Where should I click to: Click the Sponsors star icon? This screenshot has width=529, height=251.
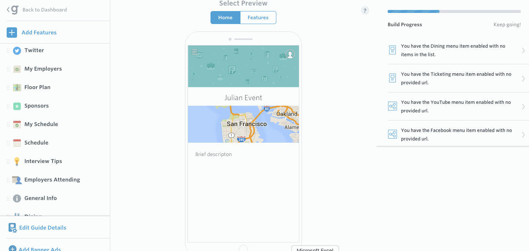pos(17,106)
